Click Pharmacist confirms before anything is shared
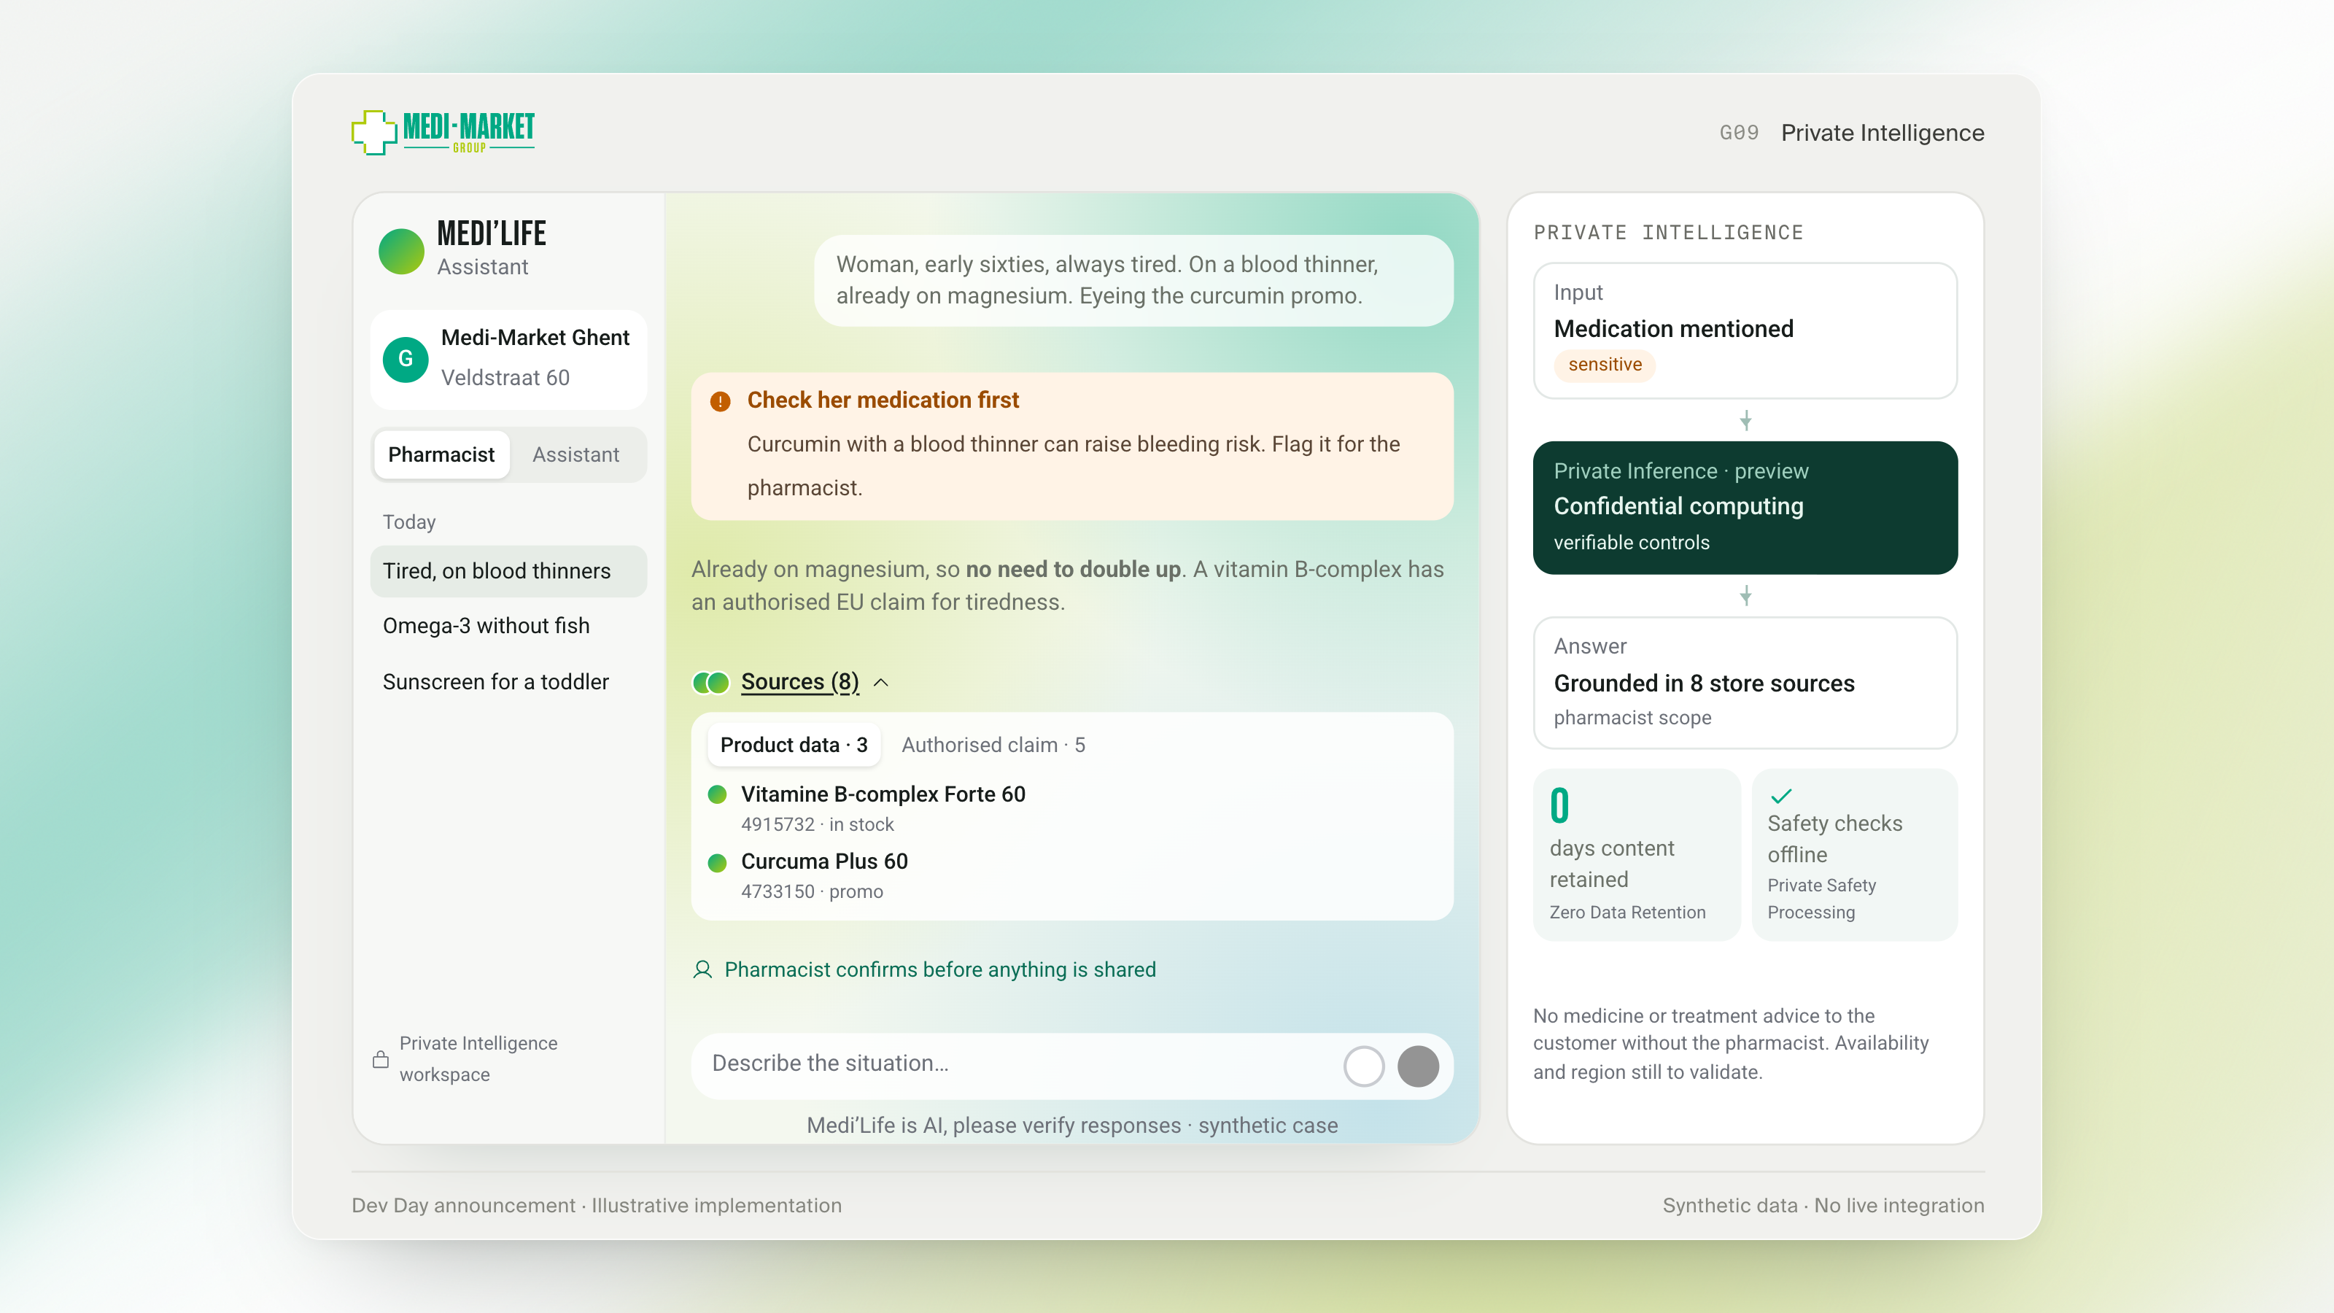The height and width of the screenshot is (1313, 2334). [x=939, y=969]
